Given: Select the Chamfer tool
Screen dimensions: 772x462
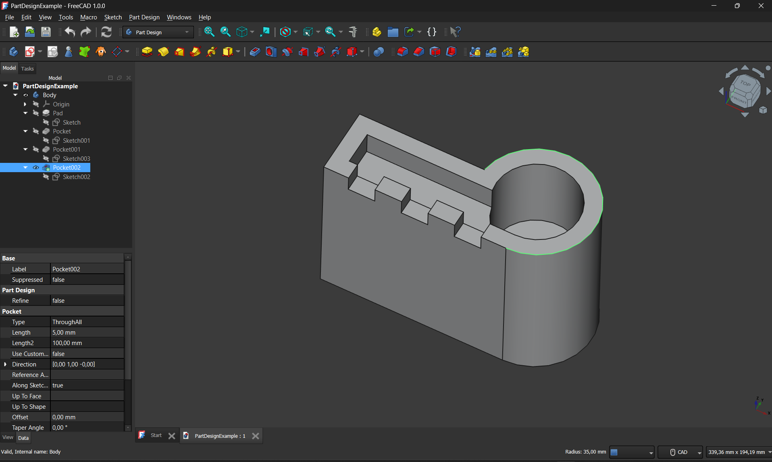Looking at the screenshot, I should (418, 52).
